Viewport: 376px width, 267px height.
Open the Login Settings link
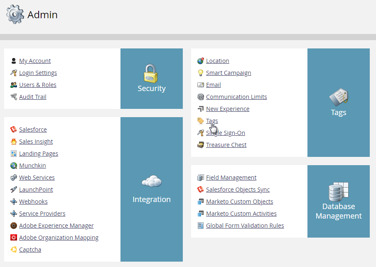38,73
